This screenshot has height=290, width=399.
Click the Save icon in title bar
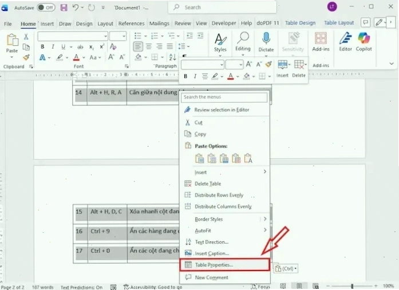[64, 7]
